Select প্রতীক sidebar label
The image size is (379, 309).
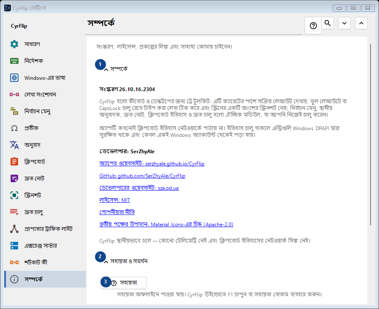coord(31,128)
